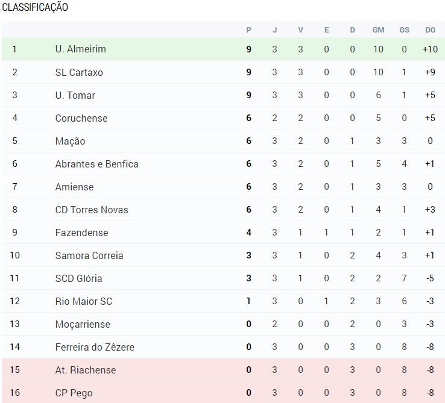Screen dimensions: 445x403
Task: Click the CP Pego team name
Action: coord(74,393)
